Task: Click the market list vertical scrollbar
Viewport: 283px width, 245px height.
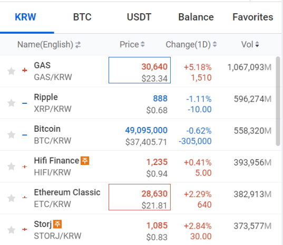Action: tap(278, 101)
